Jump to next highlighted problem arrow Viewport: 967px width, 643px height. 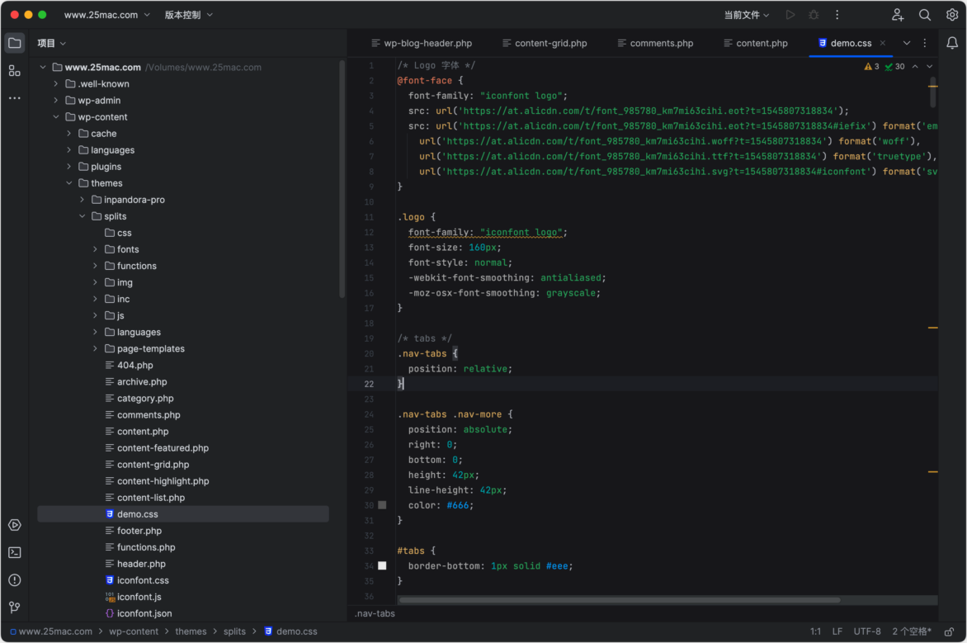[x=929, y=67]
